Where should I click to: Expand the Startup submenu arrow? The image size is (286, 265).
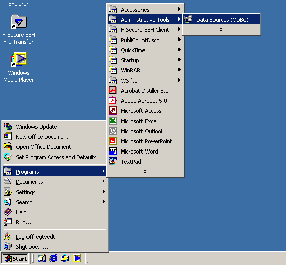[x=180, y=60]
